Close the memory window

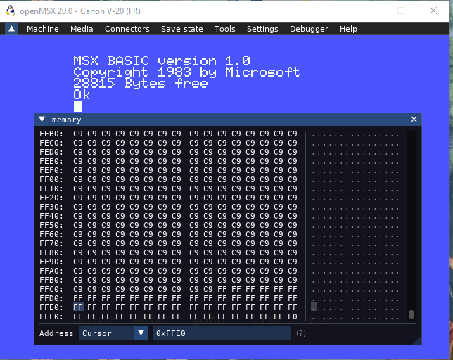(414, 120)
